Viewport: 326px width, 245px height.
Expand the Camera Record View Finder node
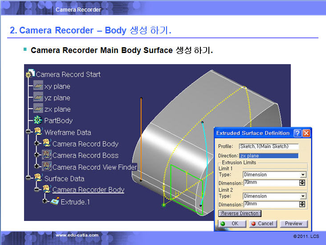click(x=37, y=167)
